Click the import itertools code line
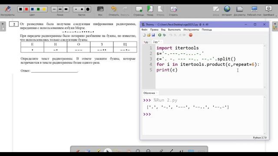The width and height of the screenshot is (278, 156). pyautogui.click(x=178, y=48)
